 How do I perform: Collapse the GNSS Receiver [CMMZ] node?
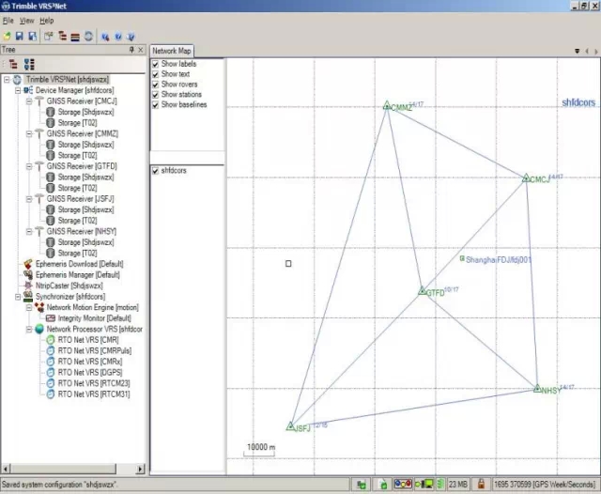(29, 134)
